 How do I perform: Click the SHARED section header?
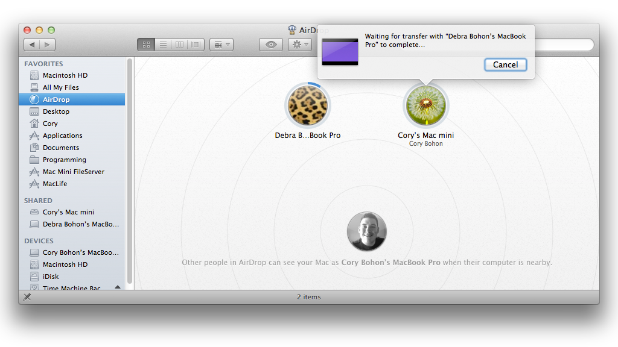tap(38, 201)
